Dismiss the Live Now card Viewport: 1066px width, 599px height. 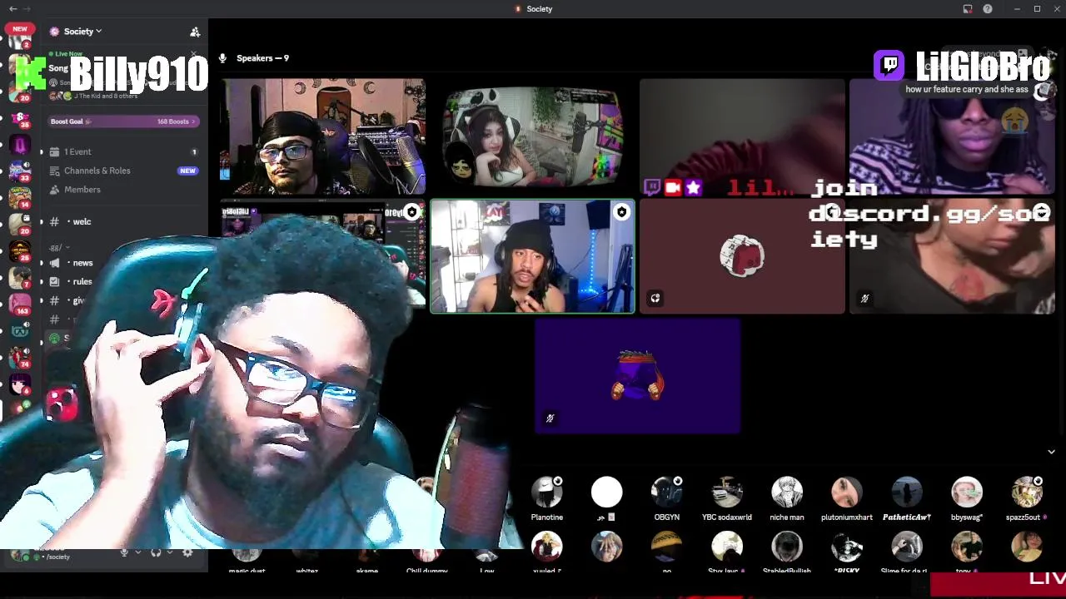coord(194,55)
